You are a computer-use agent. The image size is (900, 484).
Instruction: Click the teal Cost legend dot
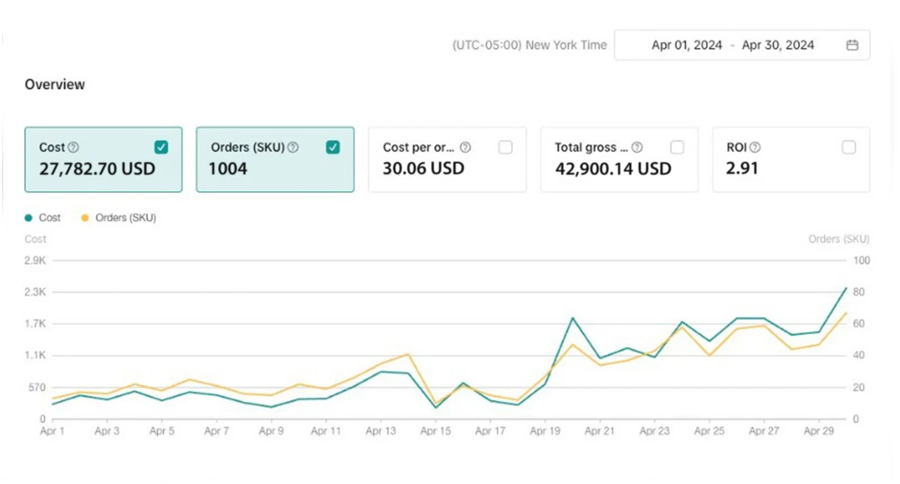click(29, 218)
